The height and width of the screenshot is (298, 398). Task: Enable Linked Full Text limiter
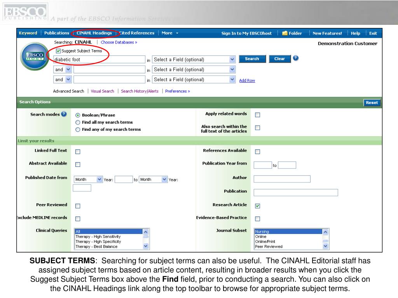[78, 152]
